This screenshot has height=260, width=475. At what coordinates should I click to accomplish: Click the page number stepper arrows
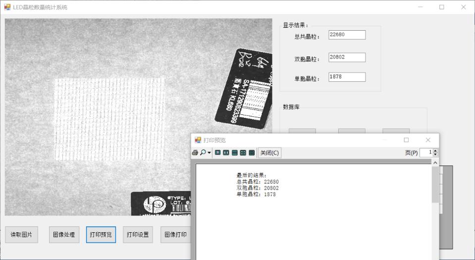click(436, 153)
